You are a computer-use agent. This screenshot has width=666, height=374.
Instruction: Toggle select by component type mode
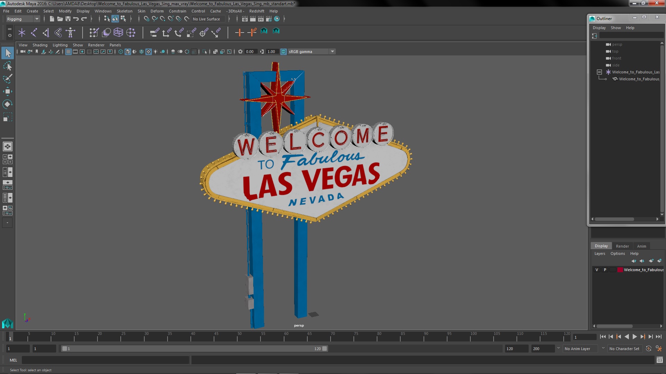click(123, 19)
